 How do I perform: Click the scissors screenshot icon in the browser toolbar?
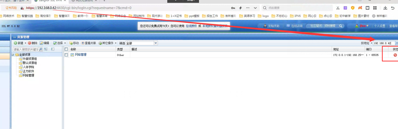pyautogui.click(x=338, y=8)
